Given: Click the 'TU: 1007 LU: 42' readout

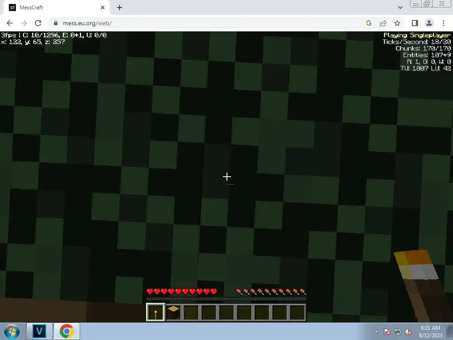Looking at the screenshot, I should [x=426, y=69].
